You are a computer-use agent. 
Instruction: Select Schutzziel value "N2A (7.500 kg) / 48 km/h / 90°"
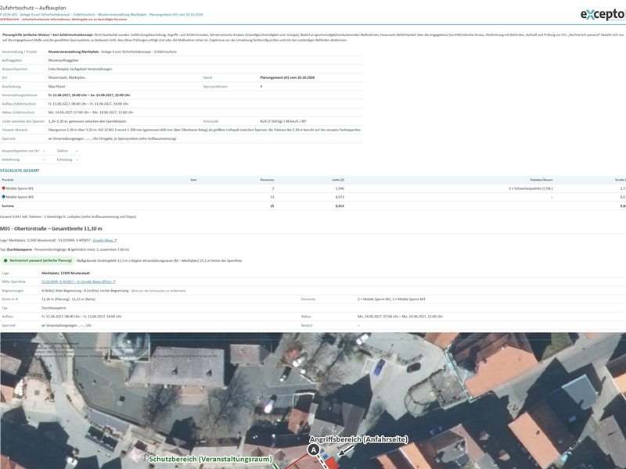pyautogui.click(x=283, y=121)
